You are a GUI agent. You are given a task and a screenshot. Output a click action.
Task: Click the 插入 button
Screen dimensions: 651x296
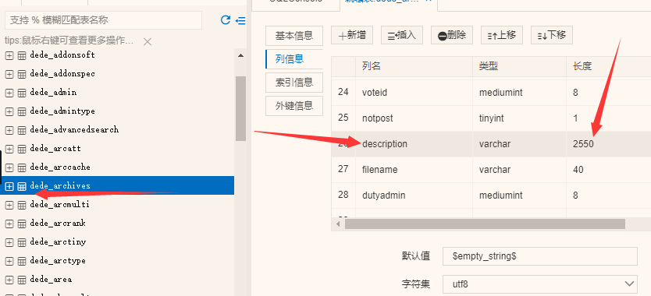[402, 35]
